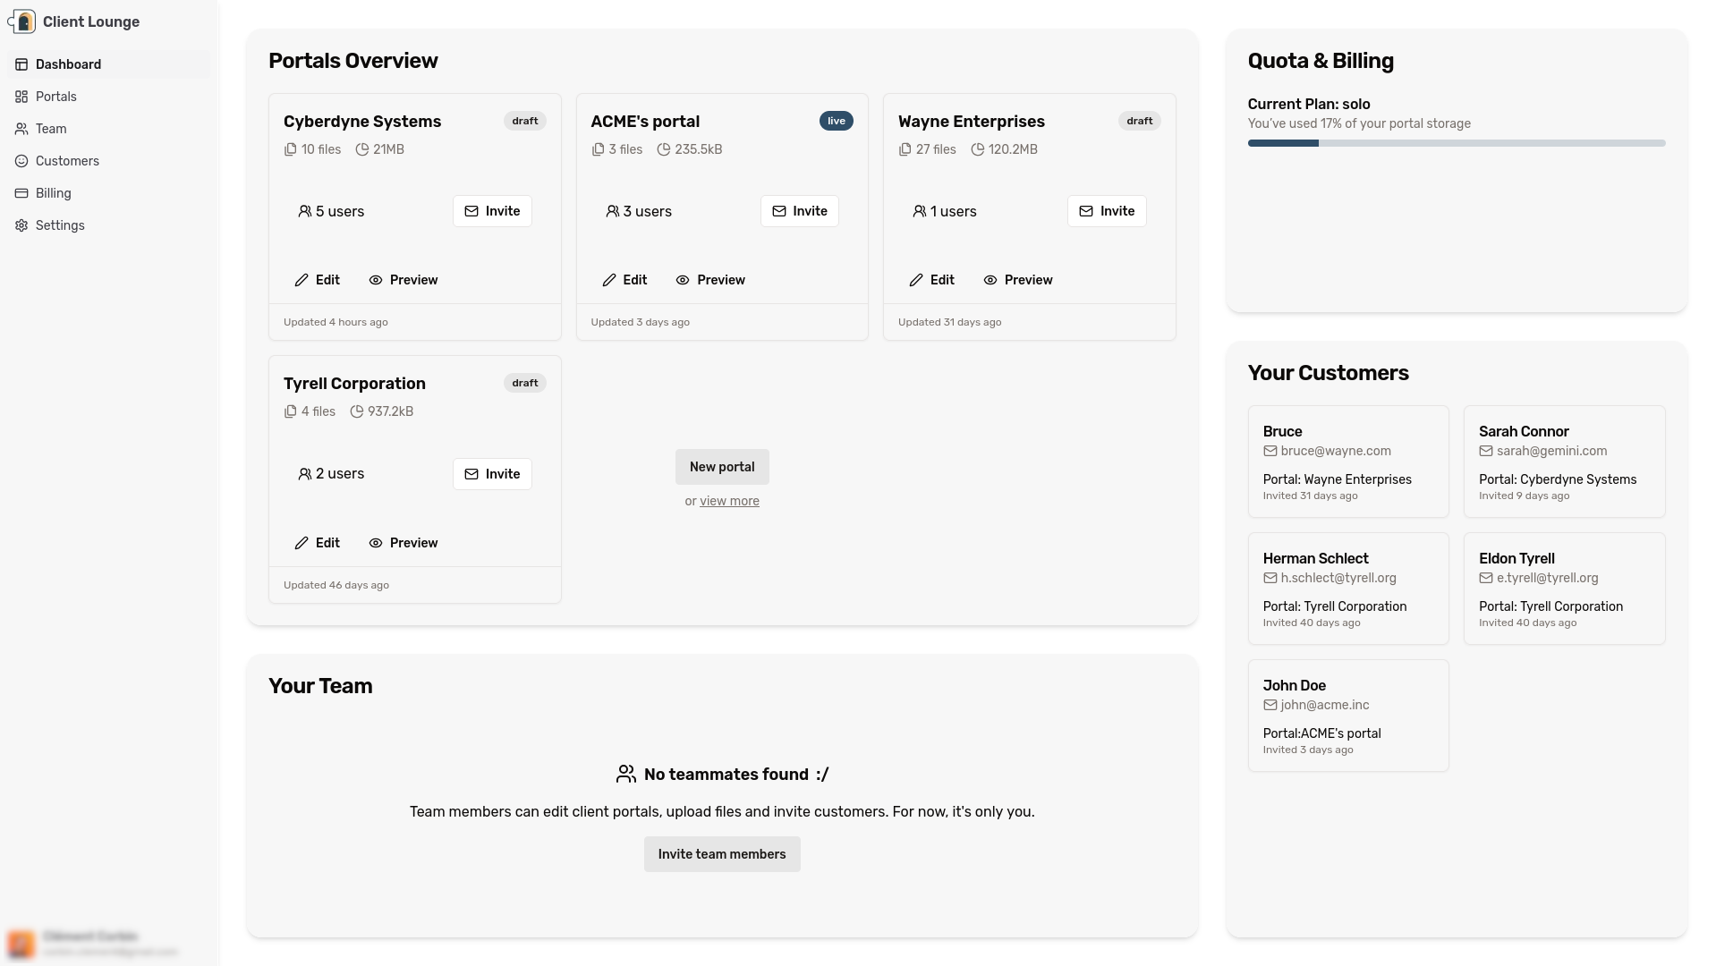Open the 'view more' link under New portal
Image resolution: width=1716 pixels, height=966 pixels.
[729, 501]
